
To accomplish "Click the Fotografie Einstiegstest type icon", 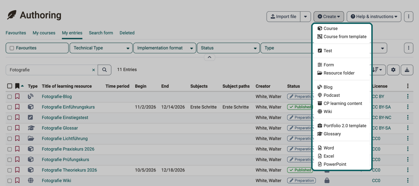I will tap(31, 117).
